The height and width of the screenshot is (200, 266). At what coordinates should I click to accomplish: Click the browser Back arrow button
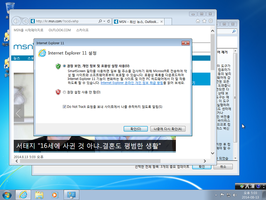point(16,21)
